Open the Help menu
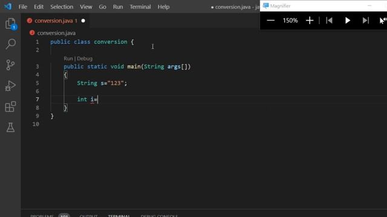 [x=163, y=7]
